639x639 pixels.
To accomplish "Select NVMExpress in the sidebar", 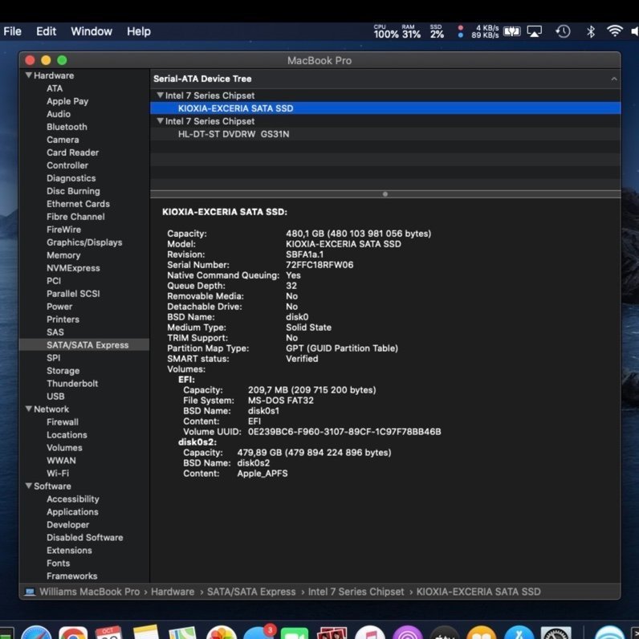I will click(x=73, y=268).
